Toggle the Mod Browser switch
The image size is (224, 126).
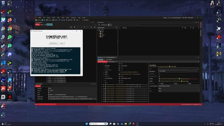[x=110, y=25]
